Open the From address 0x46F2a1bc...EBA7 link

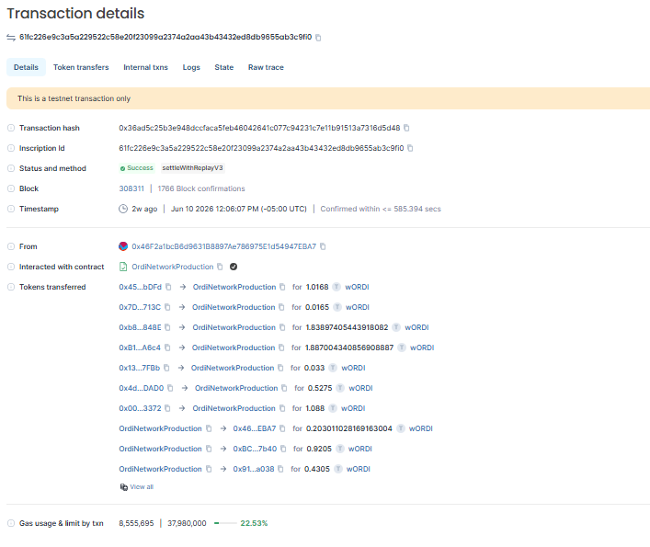[x=223, y=246]
